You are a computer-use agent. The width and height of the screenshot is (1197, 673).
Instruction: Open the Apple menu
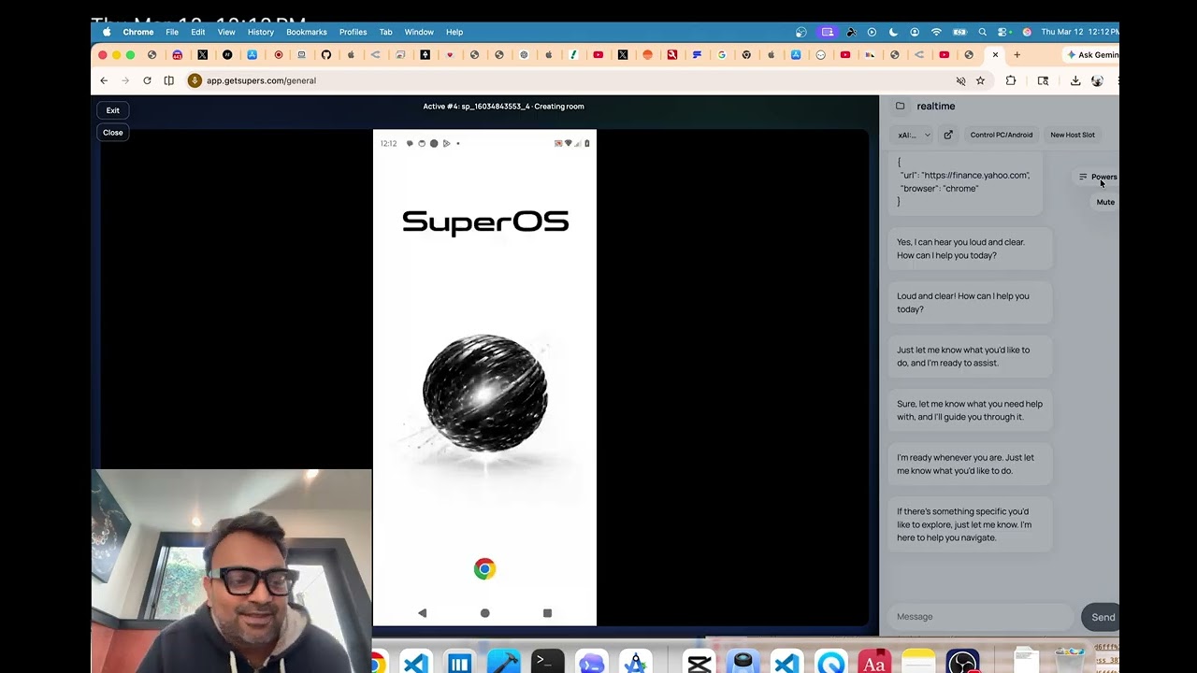point(107,32)
